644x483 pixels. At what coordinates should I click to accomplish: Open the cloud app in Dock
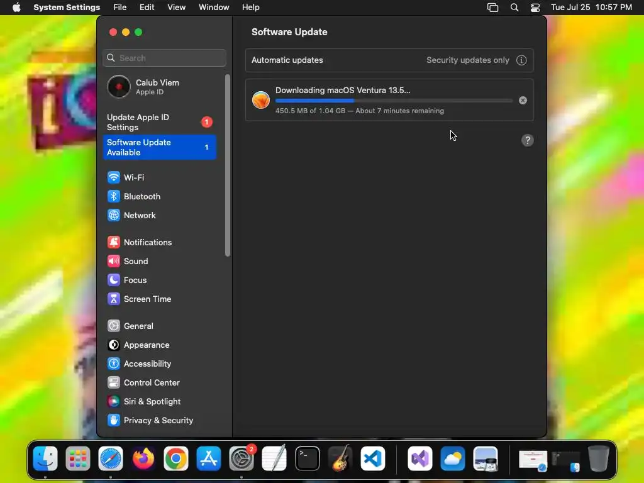(x=453, y=458)
